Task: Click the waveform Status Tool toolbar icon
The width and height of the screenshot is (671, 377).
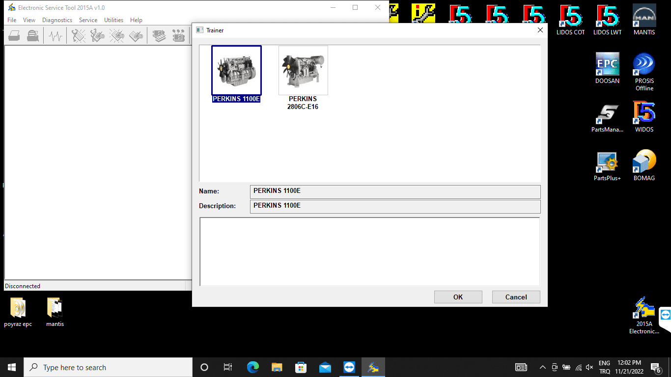Action: [x=56, y=36]
